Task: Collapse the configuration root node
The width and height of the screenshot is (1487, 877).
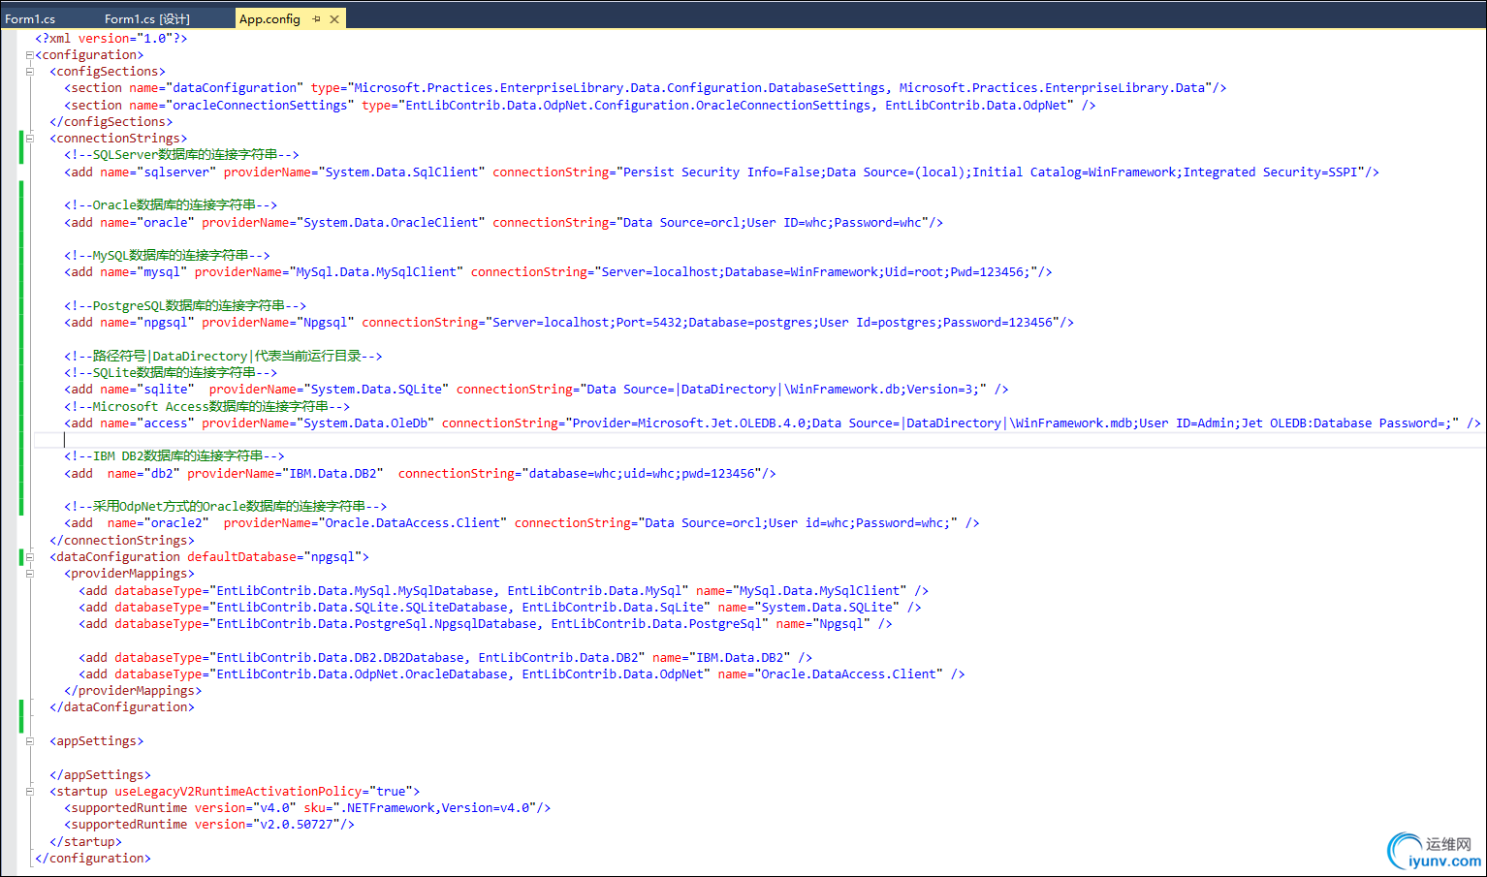Action: point(29,55)
